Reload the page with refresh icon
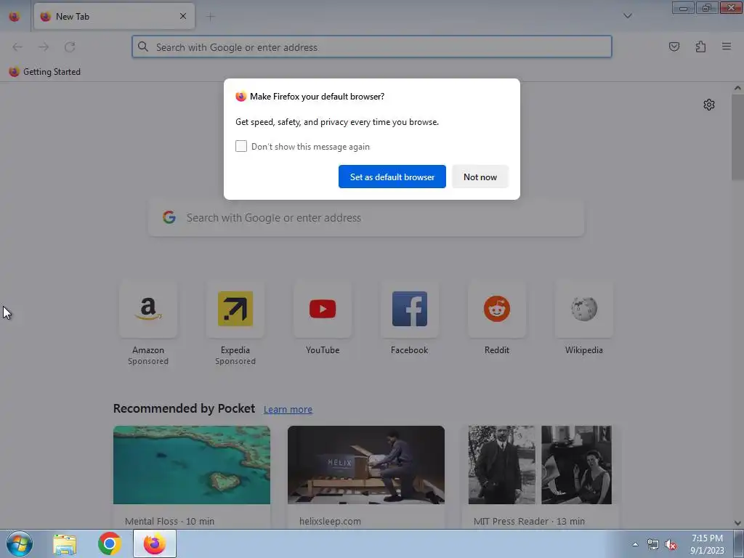This screenshot has height=558, width=744. pos(70,46)
